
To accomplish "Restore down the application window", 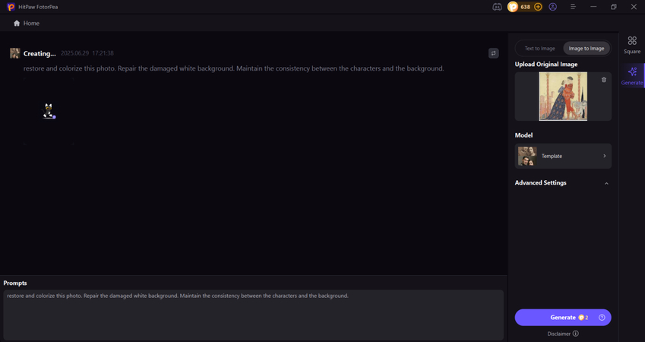I will (x=613, y=7).
